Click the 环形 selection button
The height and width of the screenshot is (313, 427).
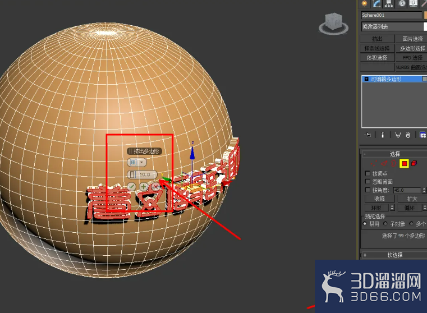coord(377,208)
